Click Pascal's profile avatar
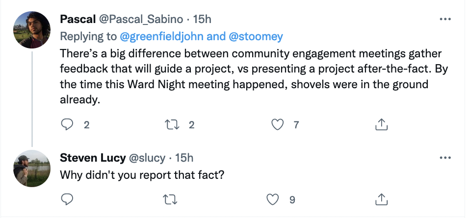468x218 pixels. (31, 29)
